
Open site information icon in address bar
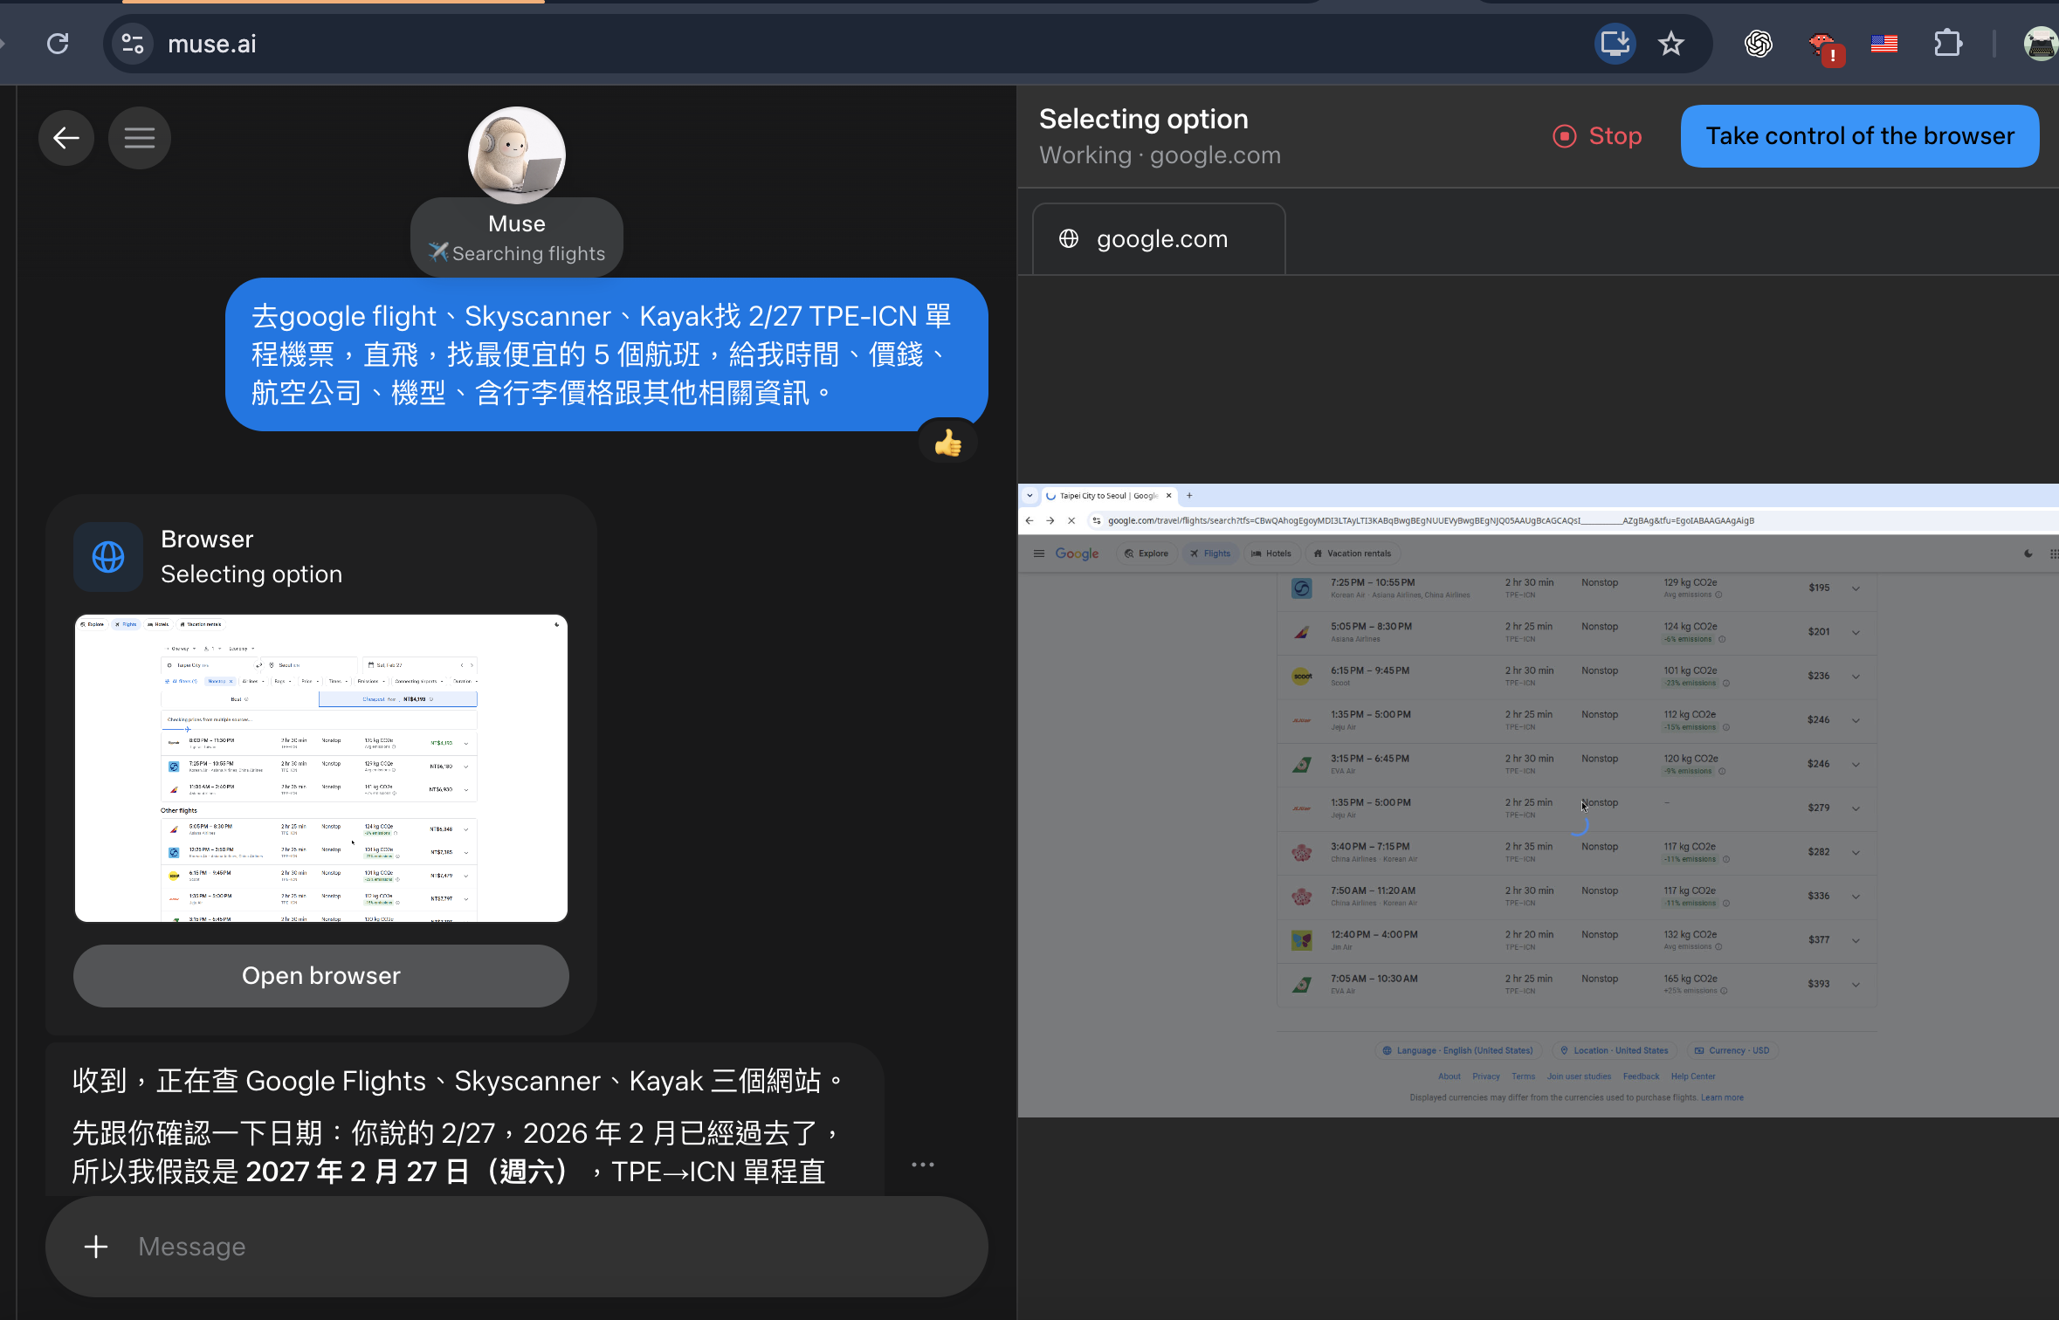pyautogui.click(x=133, y=44)
